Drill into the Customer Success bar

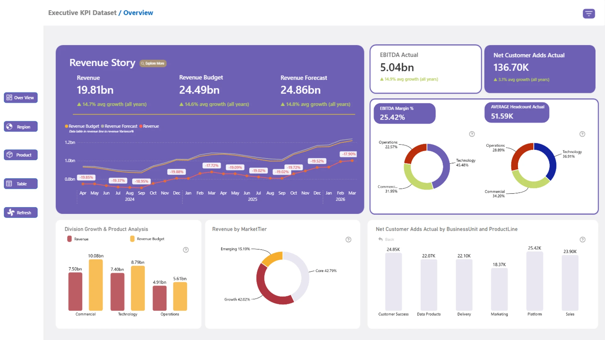(x=393, y=281)
